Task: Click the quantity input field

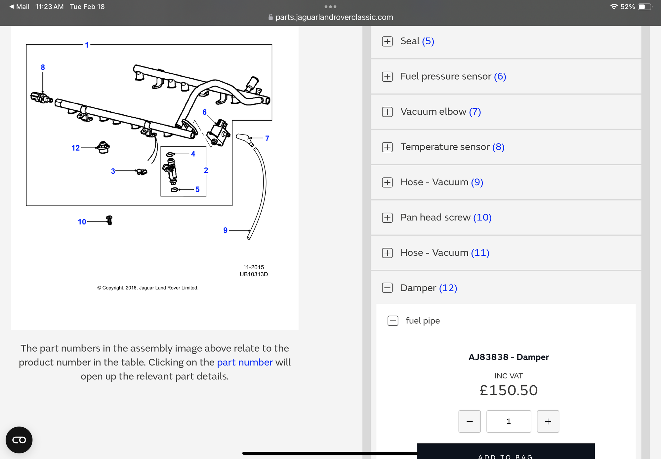Action: point(509,421)
